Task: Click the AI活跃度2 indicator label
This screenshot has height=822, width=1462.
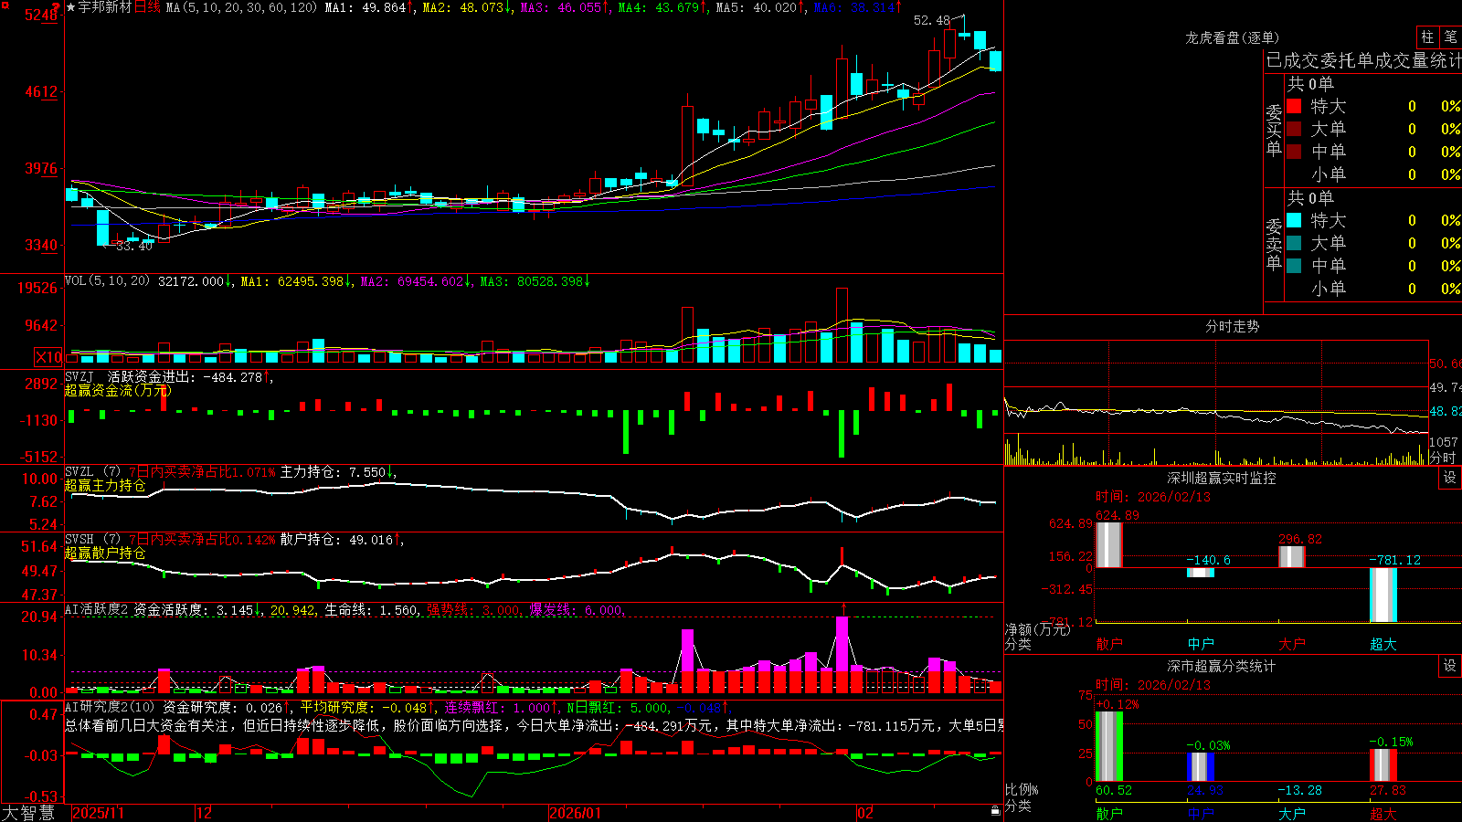Action: pyautogui.click(x=97, y=609)
